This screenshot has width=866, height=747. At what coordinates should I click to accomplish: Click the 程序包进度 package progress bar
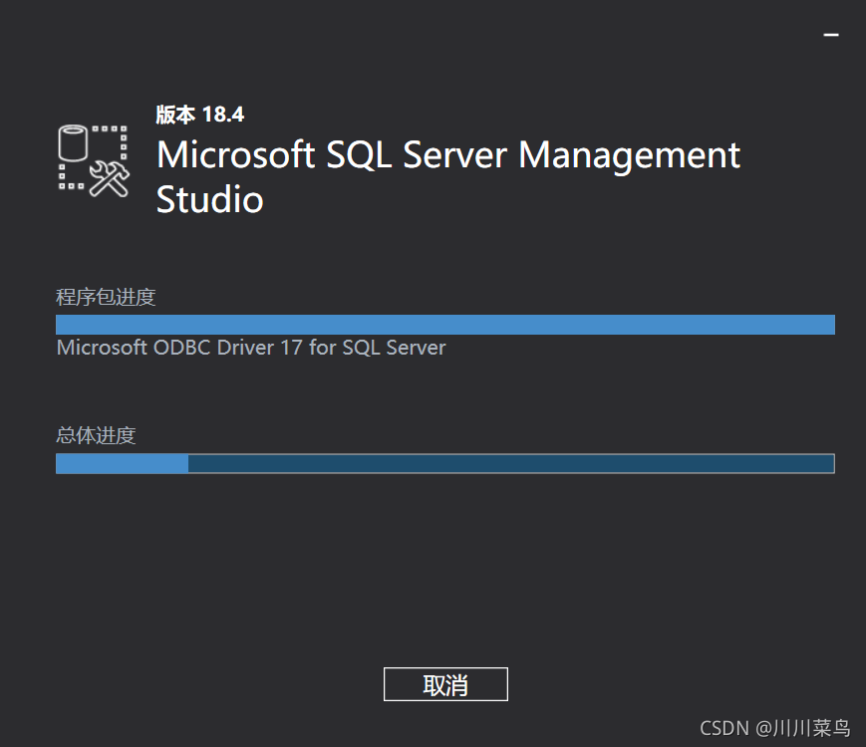(445, 325)
